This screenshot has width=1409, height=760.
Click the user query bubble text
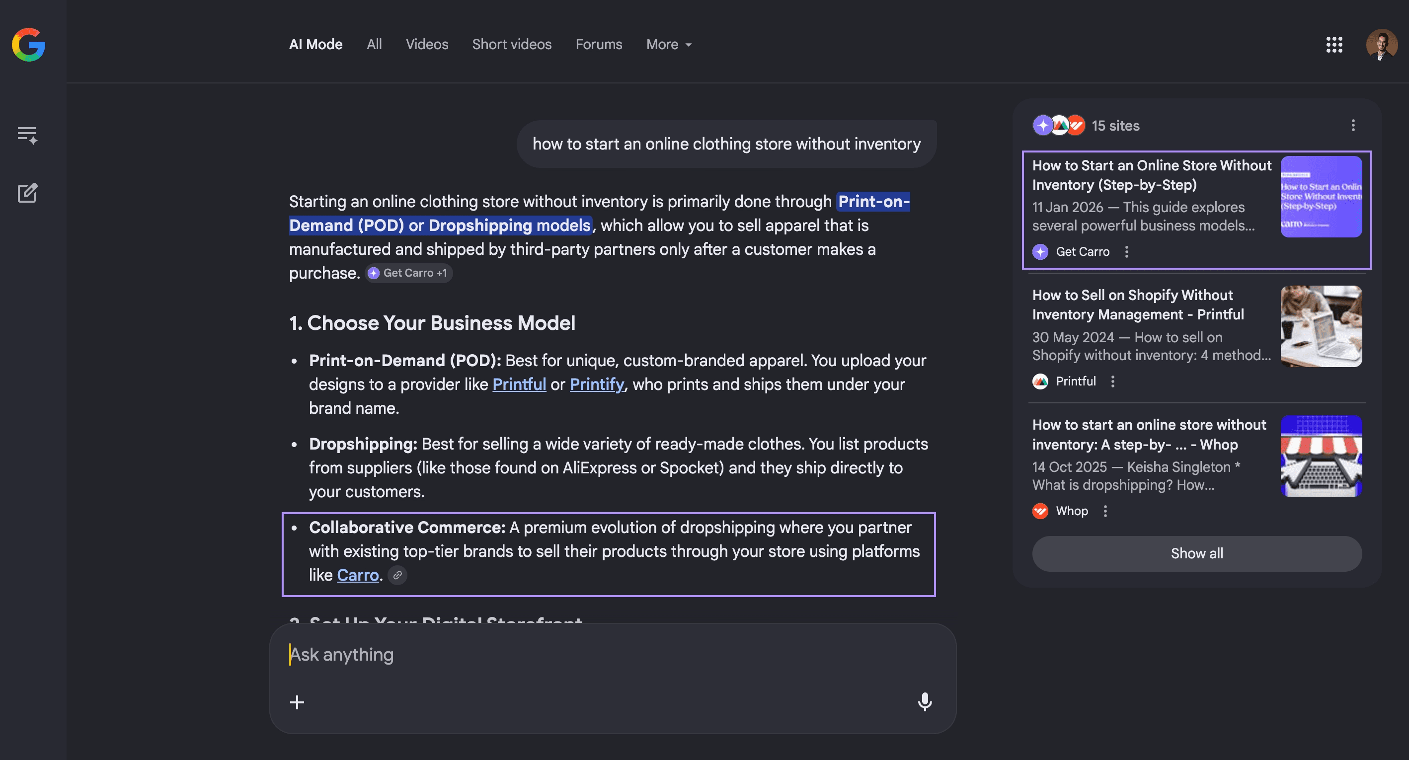pos(726,145)
